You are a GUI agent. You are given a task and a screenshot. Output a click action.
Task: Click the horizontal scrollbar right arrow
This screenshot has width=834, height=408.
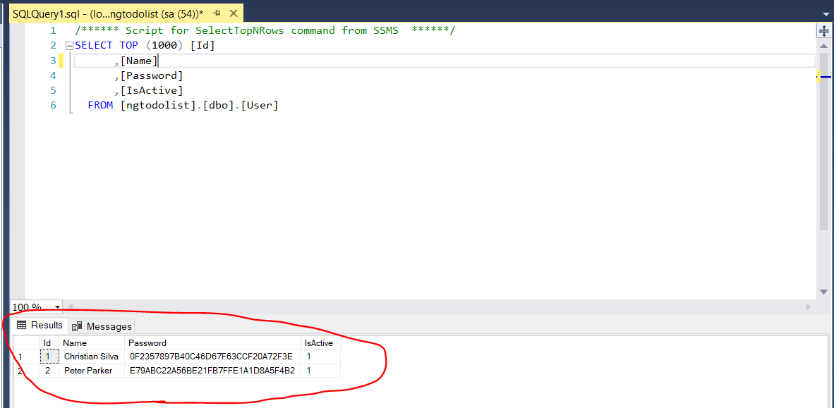click(x=809, y=307)
